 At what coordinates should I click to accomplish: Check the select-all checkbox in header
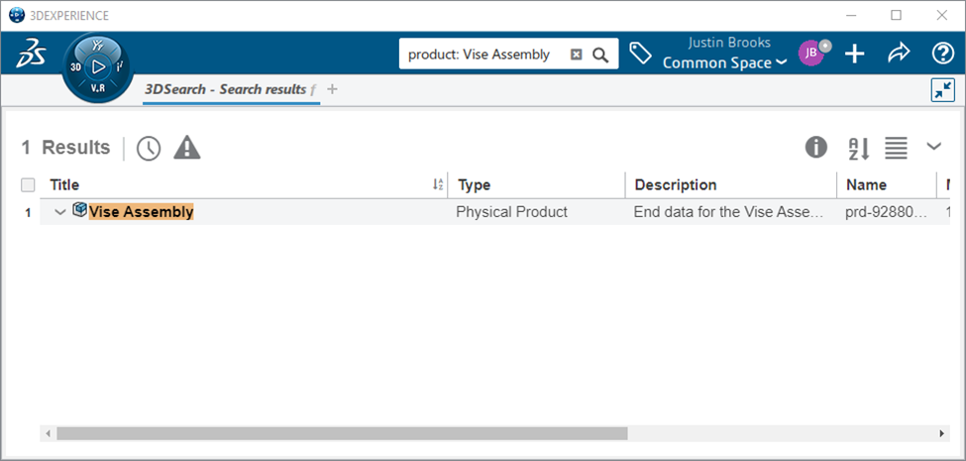(28, 184)
